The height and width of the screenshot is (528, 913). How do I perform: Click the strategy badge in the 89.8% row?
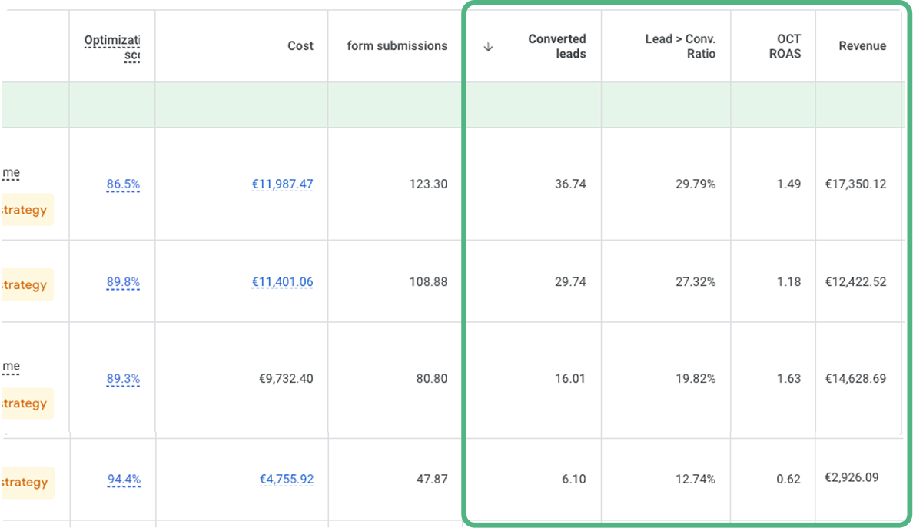26,285
